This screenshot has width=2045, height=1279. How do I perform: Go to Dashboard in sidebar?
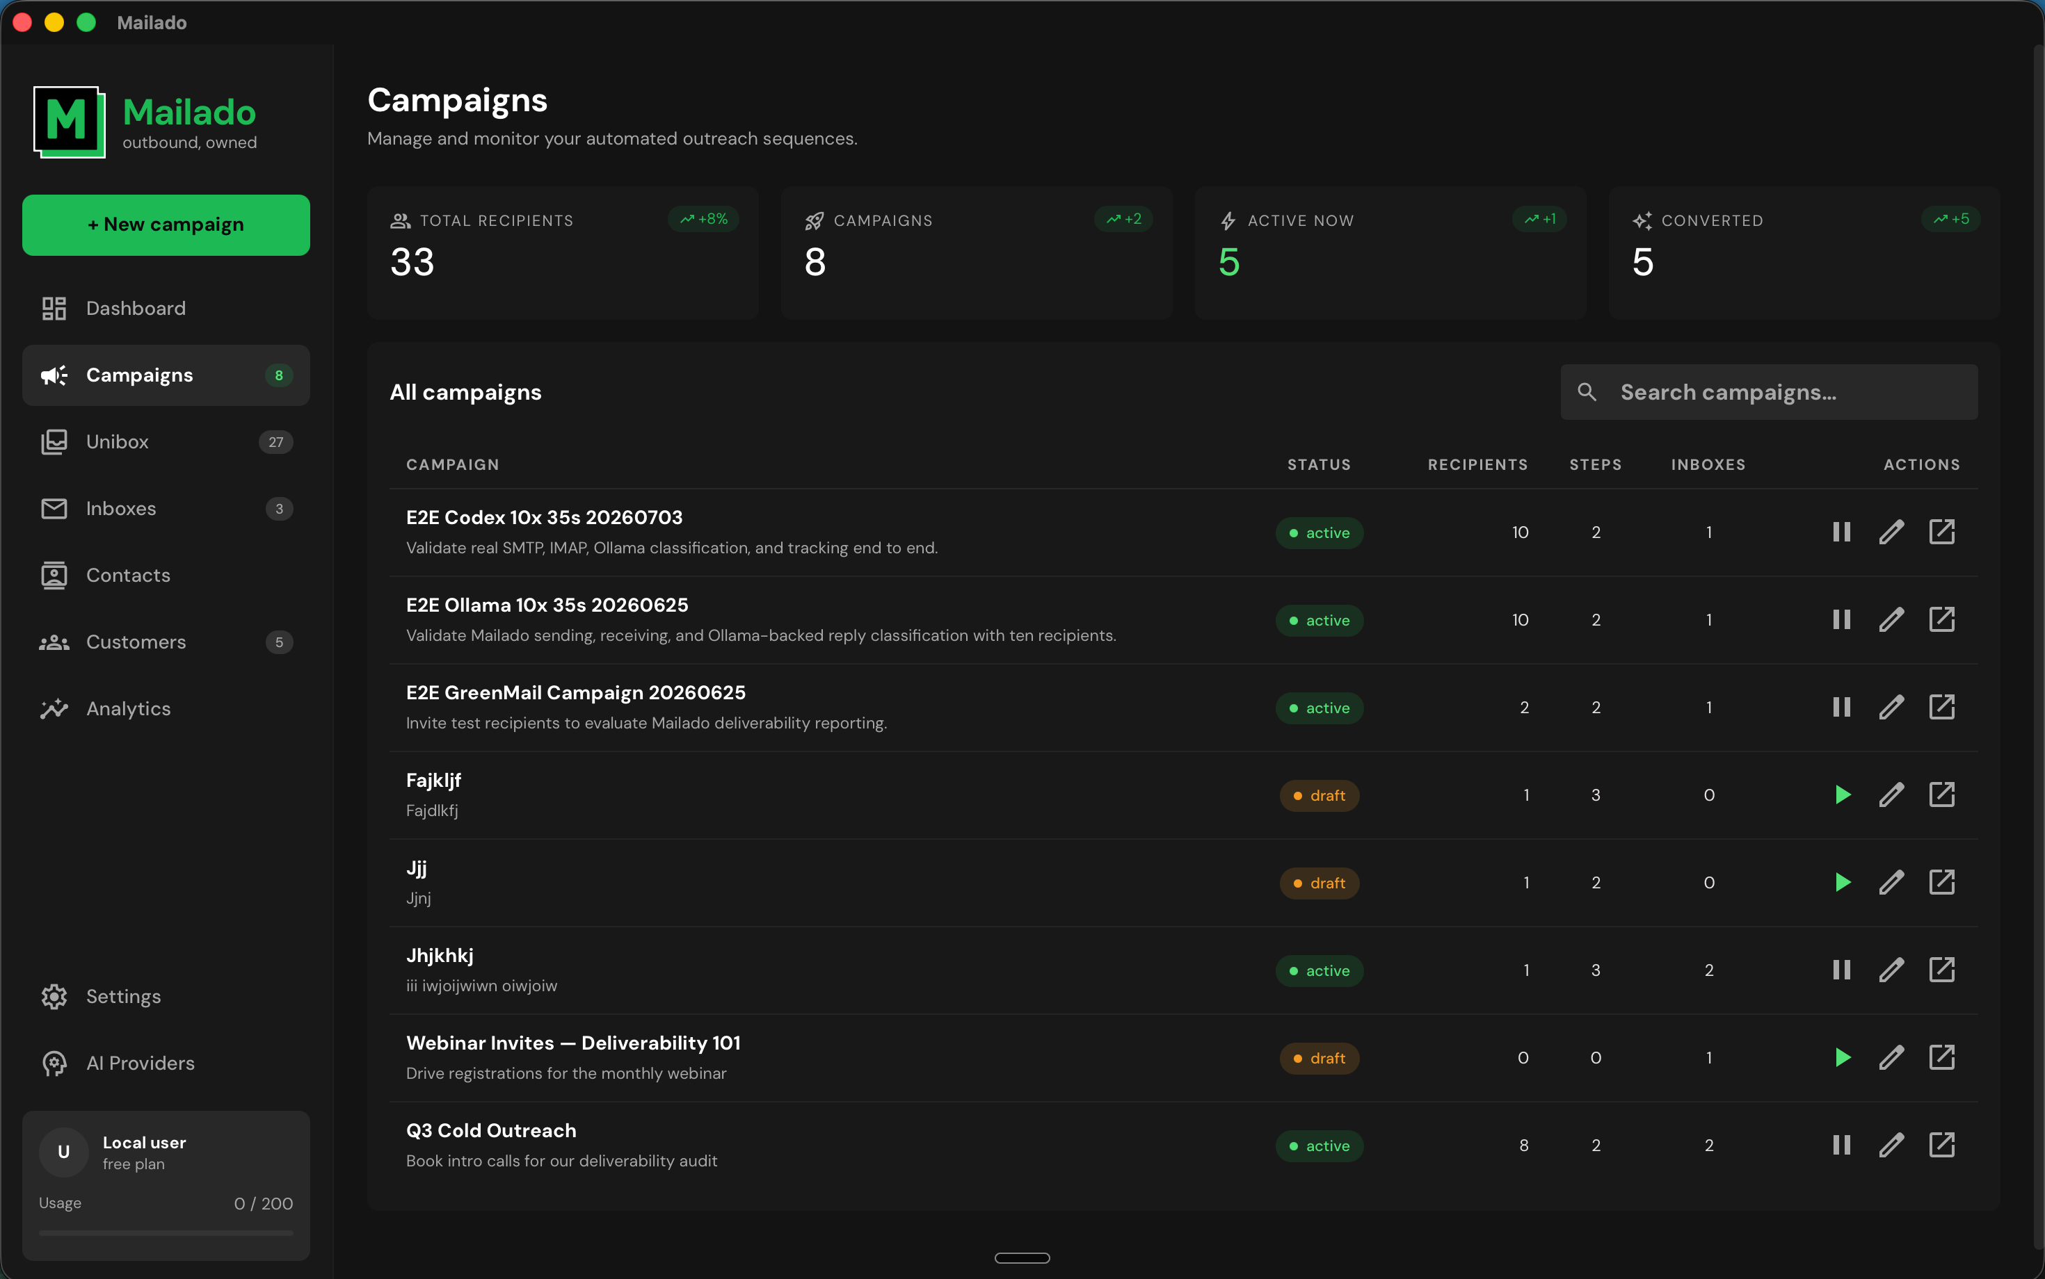pos(166,309)
